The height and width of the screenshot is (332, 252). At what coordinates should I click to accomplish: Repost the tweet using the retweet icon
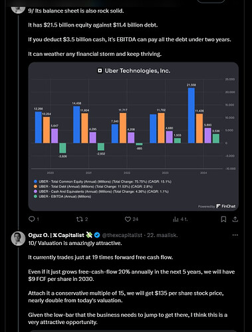(79, 219)
